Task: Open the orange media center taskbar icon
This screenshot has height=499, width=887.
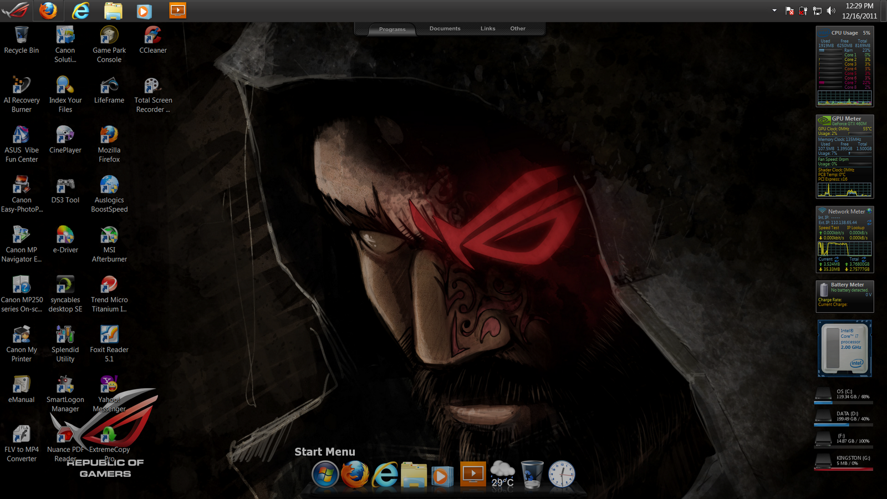Action: click(x=177, y=11)
